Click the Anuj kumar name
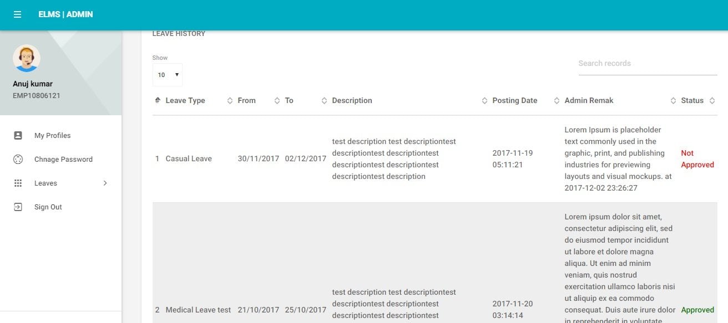 [33, 84]
